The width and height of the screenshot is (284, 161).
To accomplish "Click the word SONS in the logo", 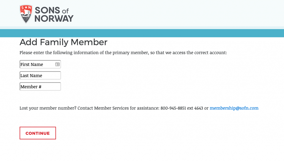I will point(47,11).
